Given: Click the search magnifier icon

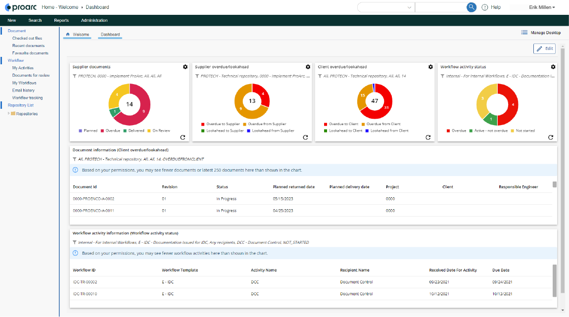Looking at the screenshot, I should tap(471, 7).
